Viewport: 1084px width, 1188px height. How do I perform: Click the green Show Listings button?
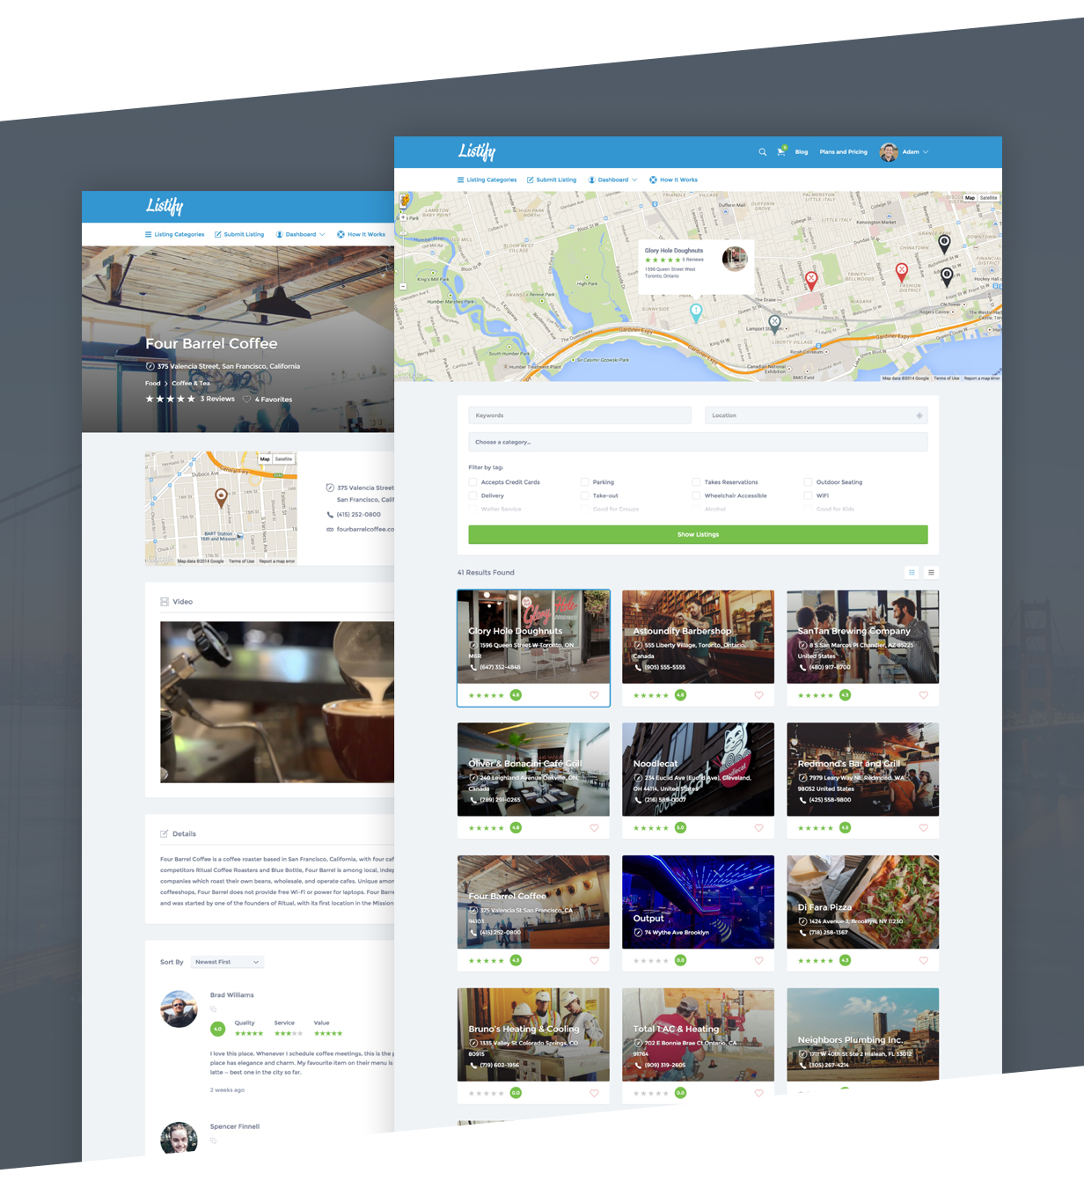698,534
